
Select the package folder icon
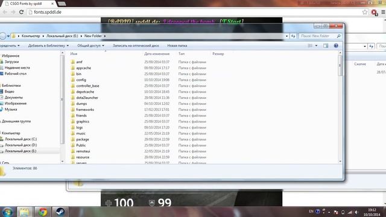click(72, 139)
